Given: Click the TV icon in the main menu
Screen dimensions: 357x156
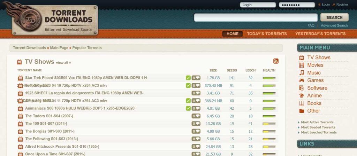Looking at the screenshot, I should [x=302, y=57].
